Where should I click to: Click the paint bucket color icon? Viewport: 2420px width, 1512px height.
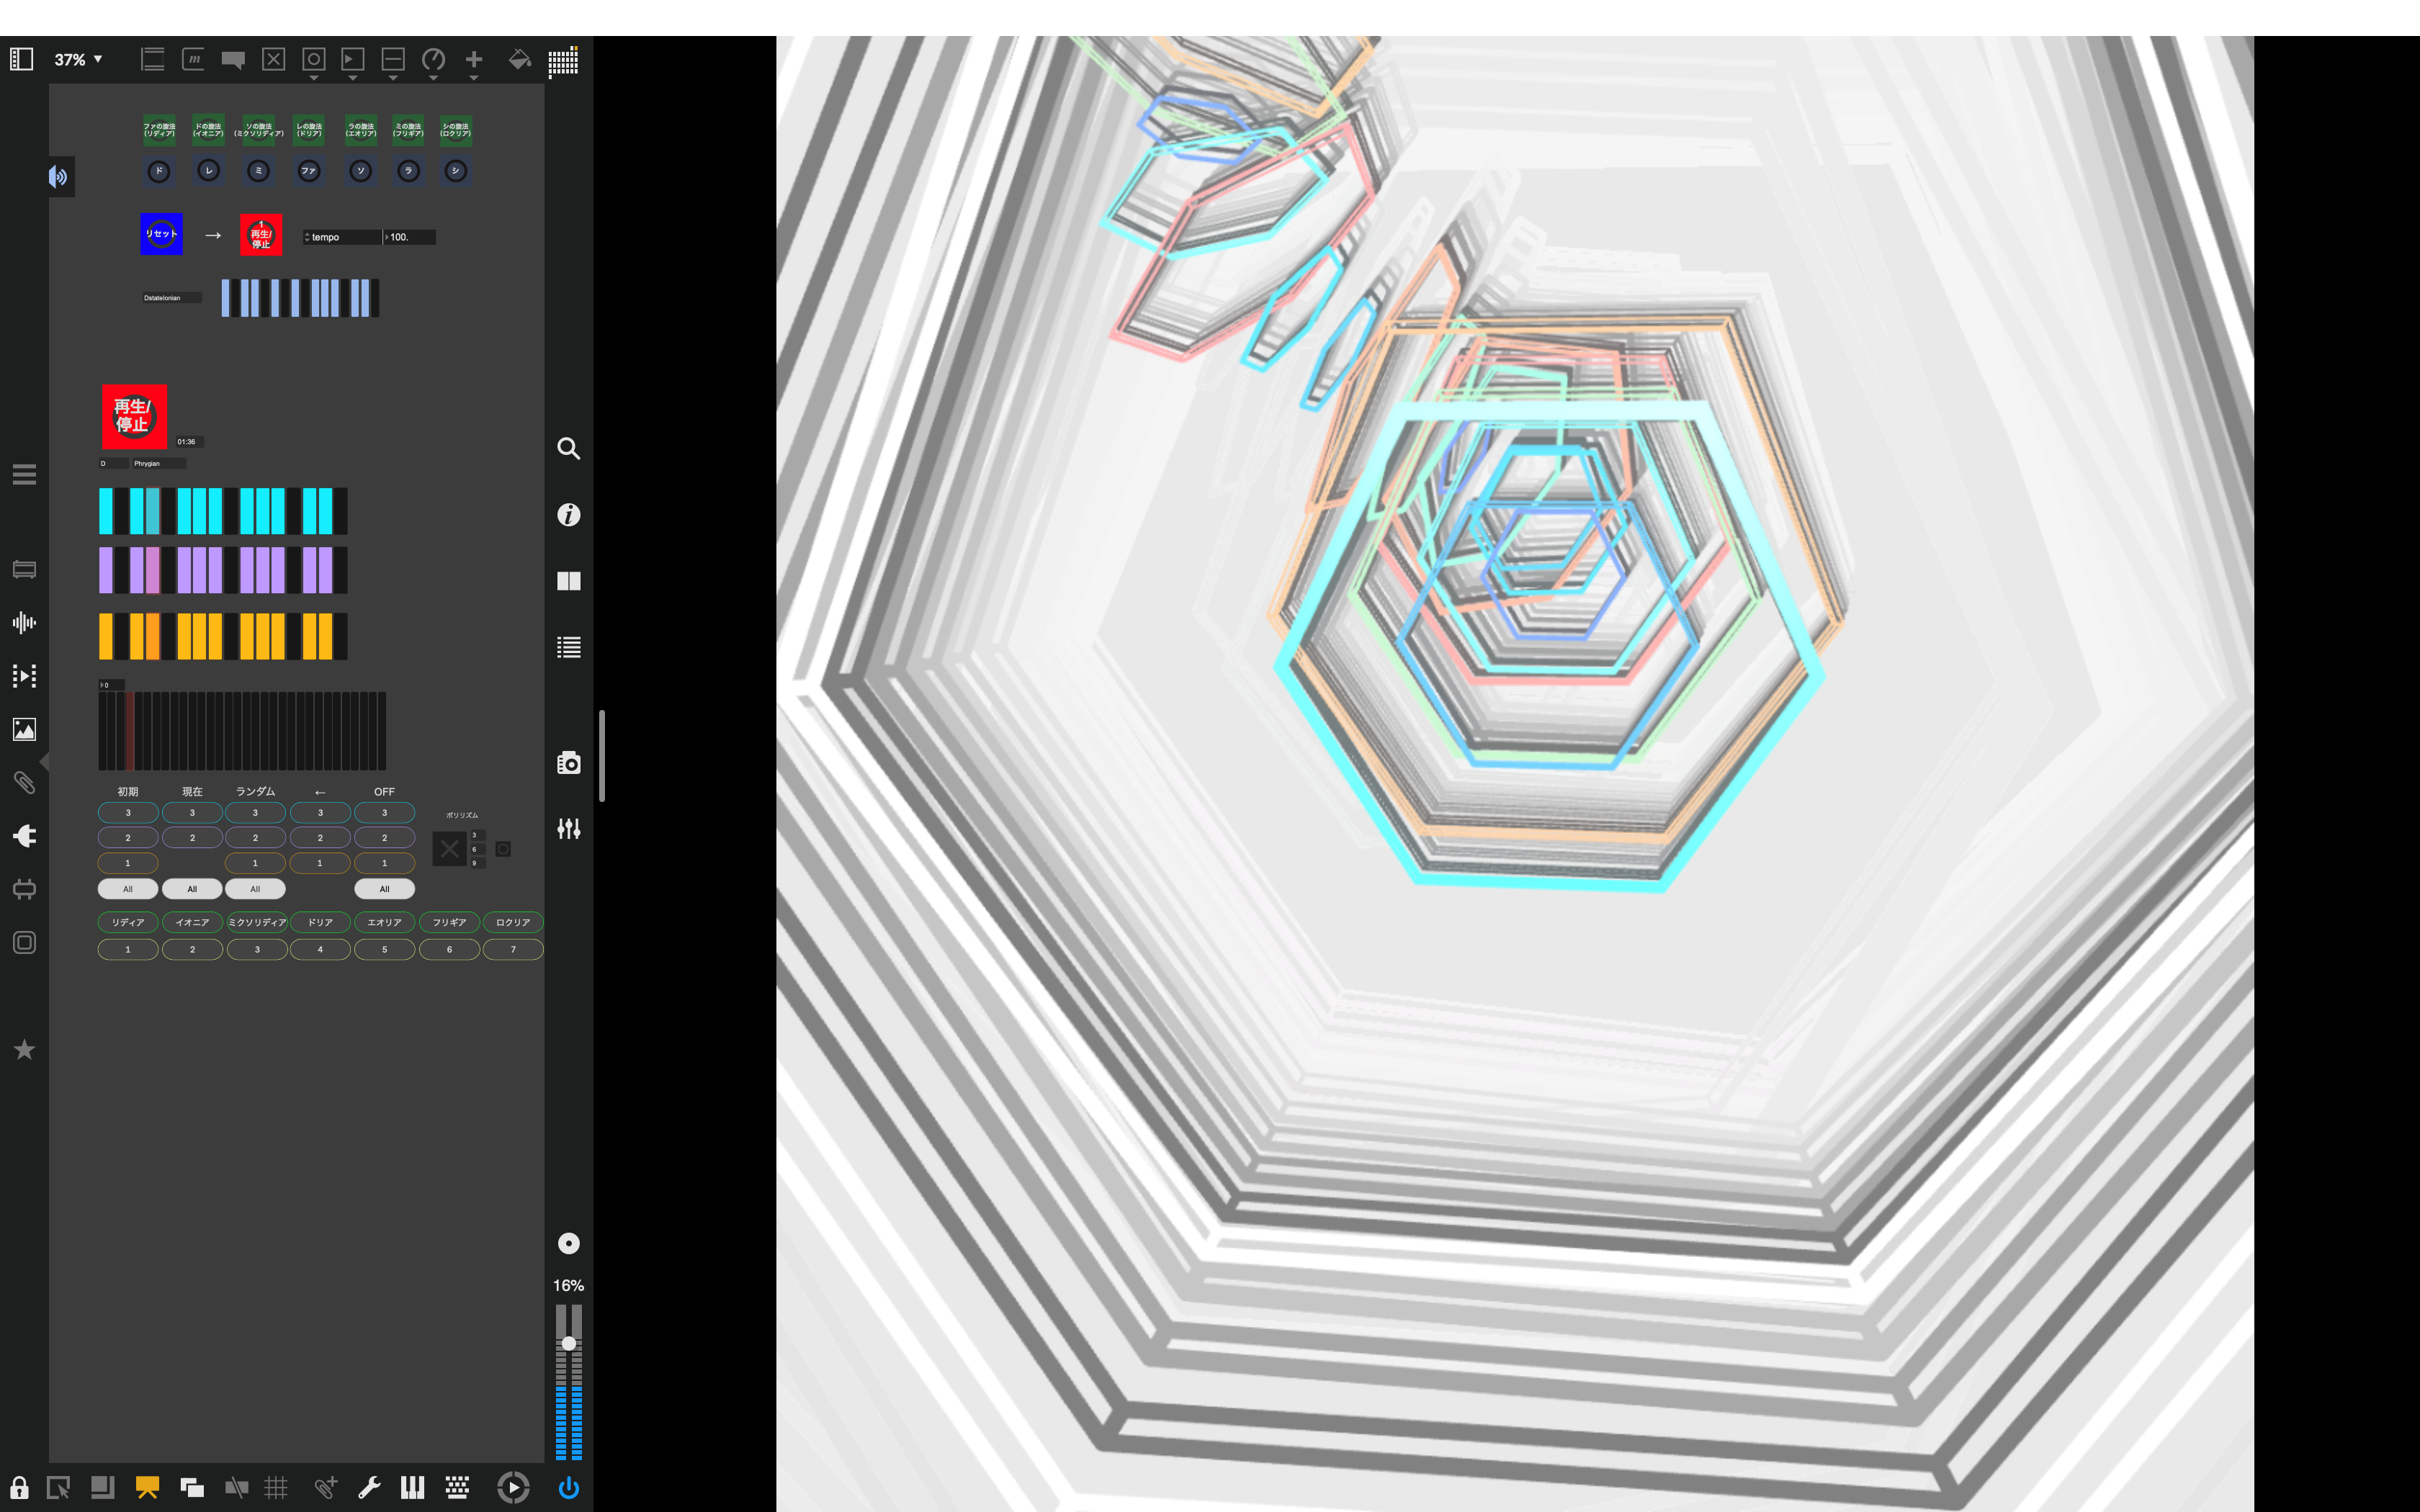[x=519, y=59]
